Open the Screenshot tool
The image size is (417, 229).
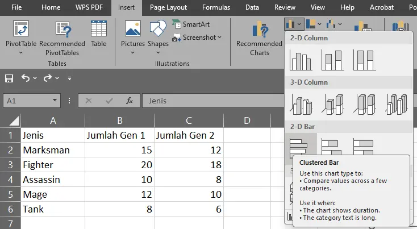[197, 38]
